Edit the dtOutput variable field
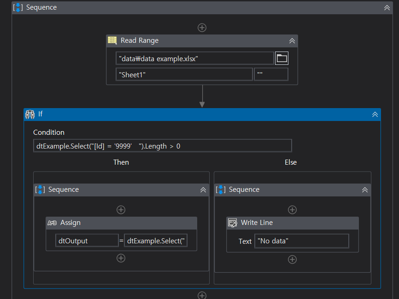The height and width of the screenshot is (299, 399). pos(87,241)
